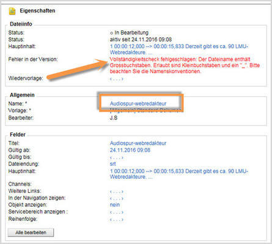Click the yellow Eigenschaften document icon

(x=12, y=11)
